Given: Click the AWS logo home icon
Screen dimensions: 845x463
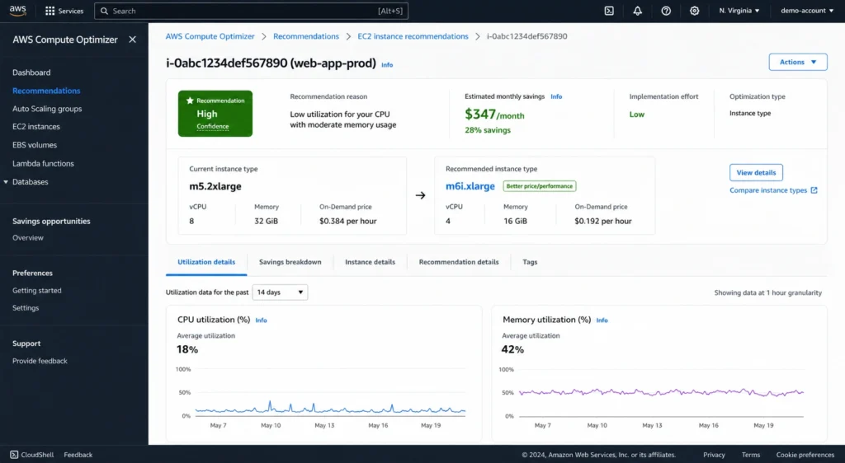Looking at the screenshot, I should (x=17, y=11).
